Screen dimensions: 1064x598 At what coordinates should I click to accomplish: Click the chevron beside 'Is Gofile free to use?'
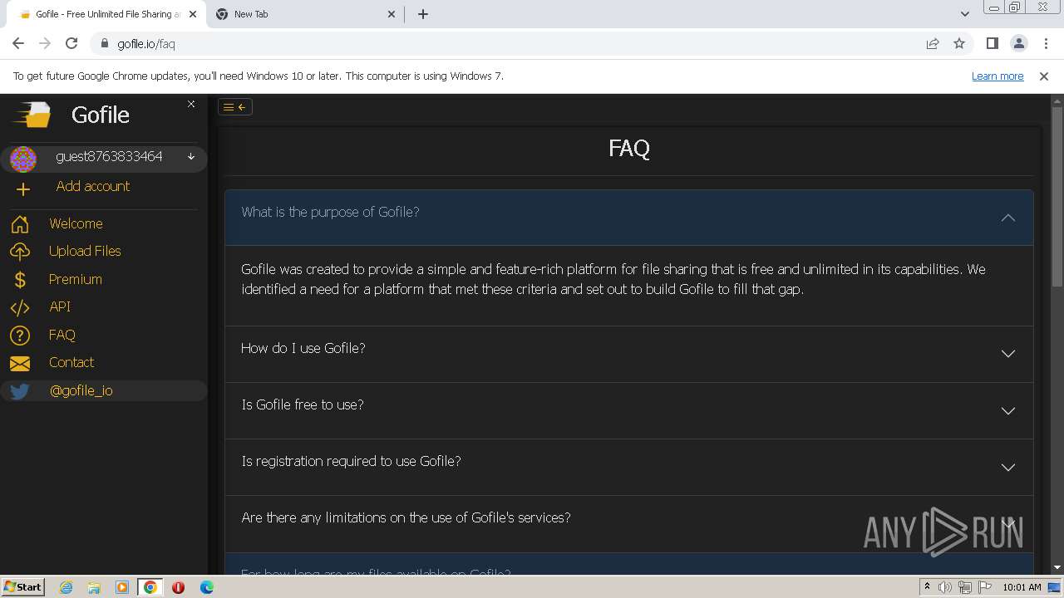tap(1008, 410)
